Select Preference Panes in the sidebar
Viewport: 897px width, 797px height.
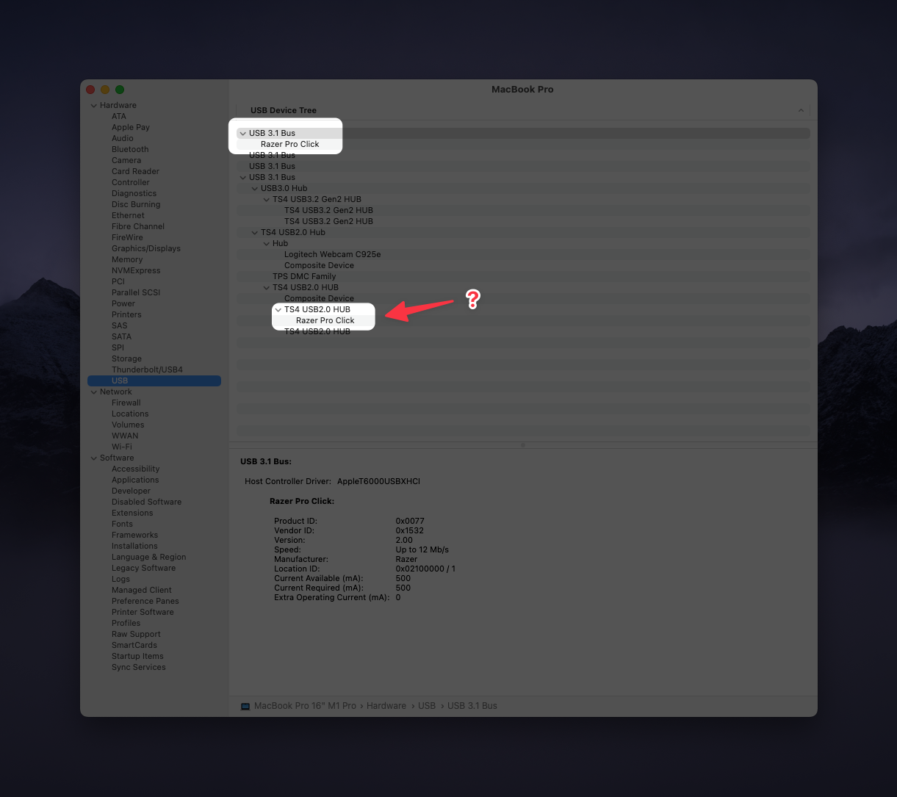(145, 602)
